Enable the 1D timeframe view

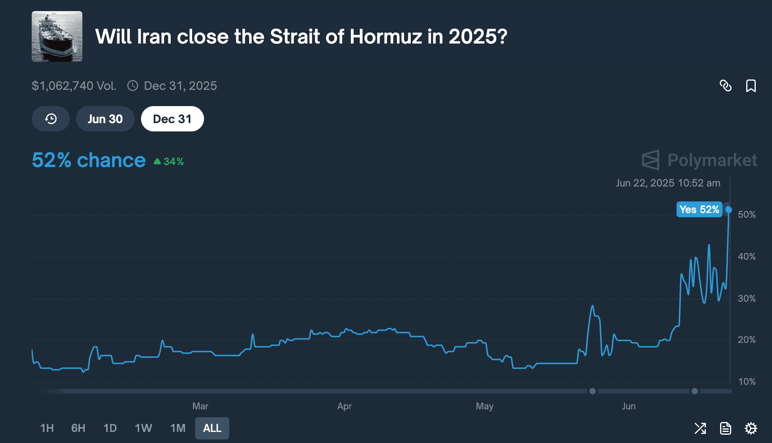tap(110, 428)
